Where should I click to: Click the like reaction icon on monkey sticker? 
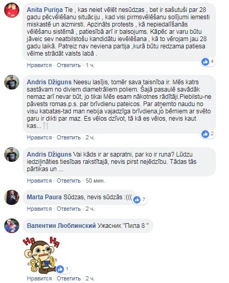(60, 269)
